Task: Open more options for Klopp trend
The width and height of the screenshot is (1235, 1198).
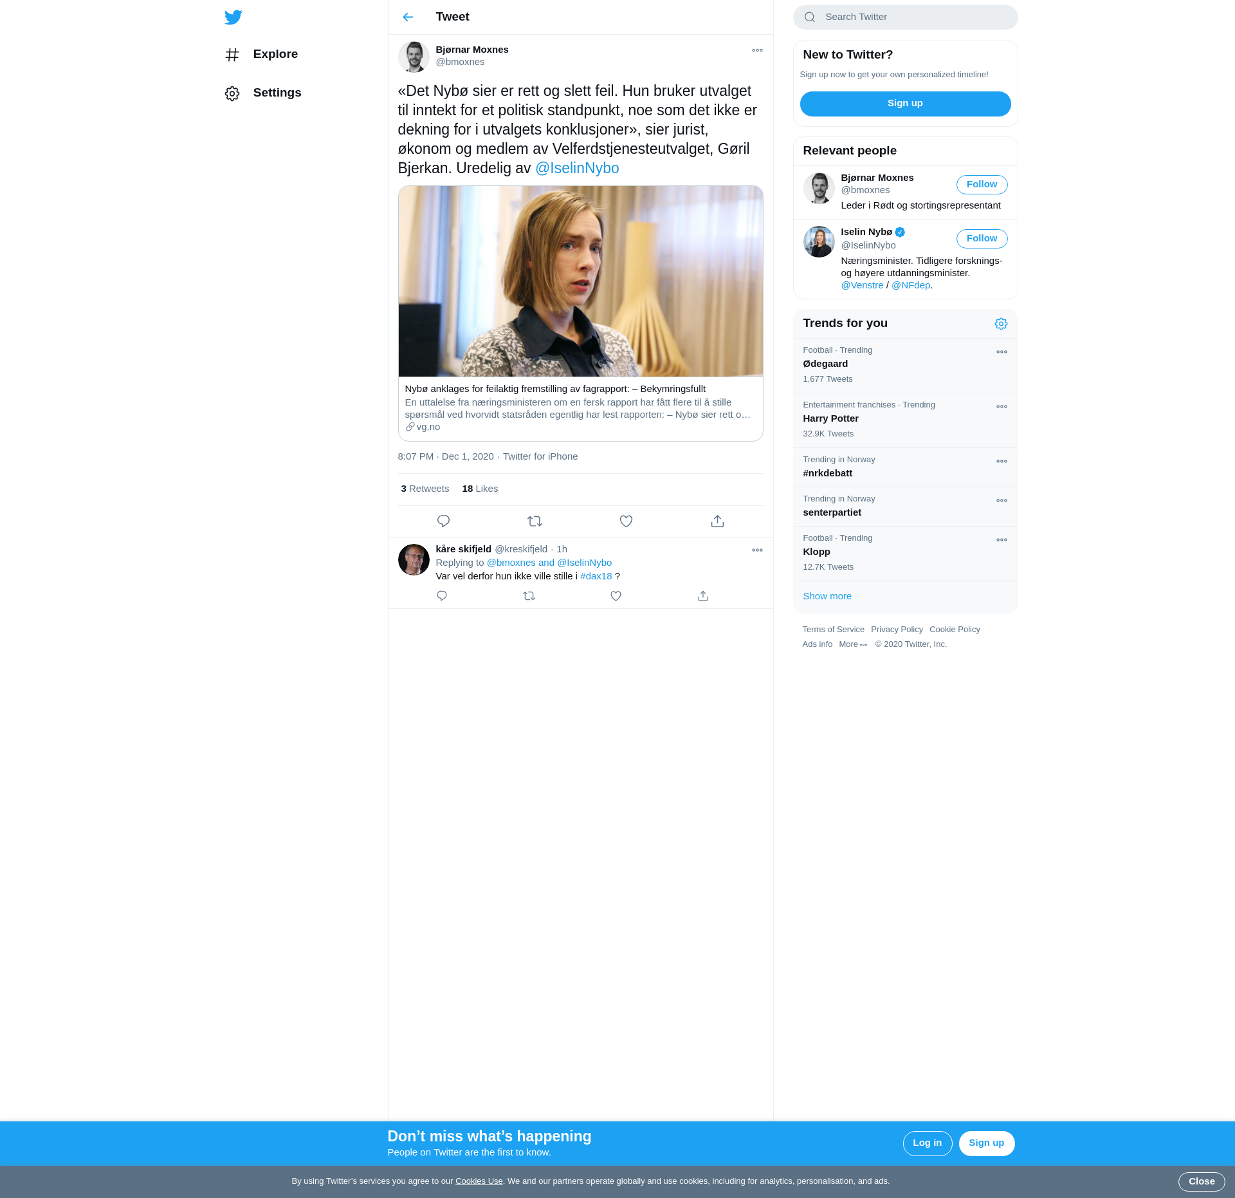Action: tap(1002, 540)
